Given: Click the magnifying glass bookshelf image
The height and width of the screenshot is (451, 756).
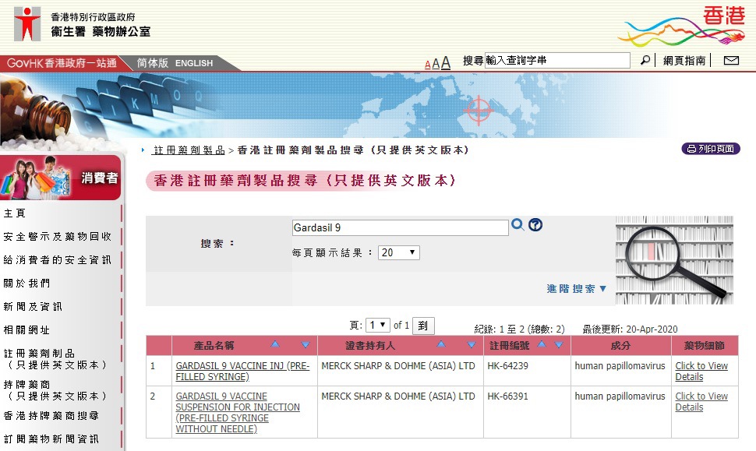Looking at the screenshot, I should 674,260.
